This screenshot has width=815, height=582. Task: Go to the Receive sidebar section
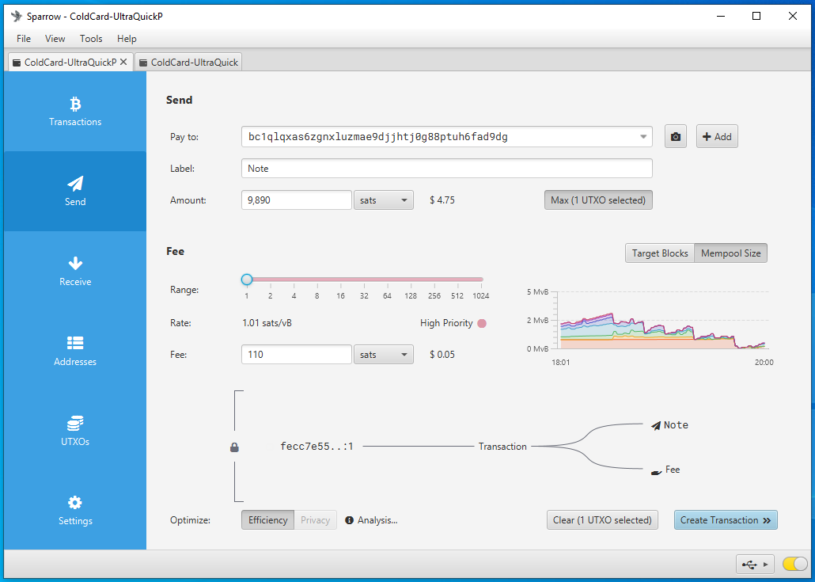[75, 272]
